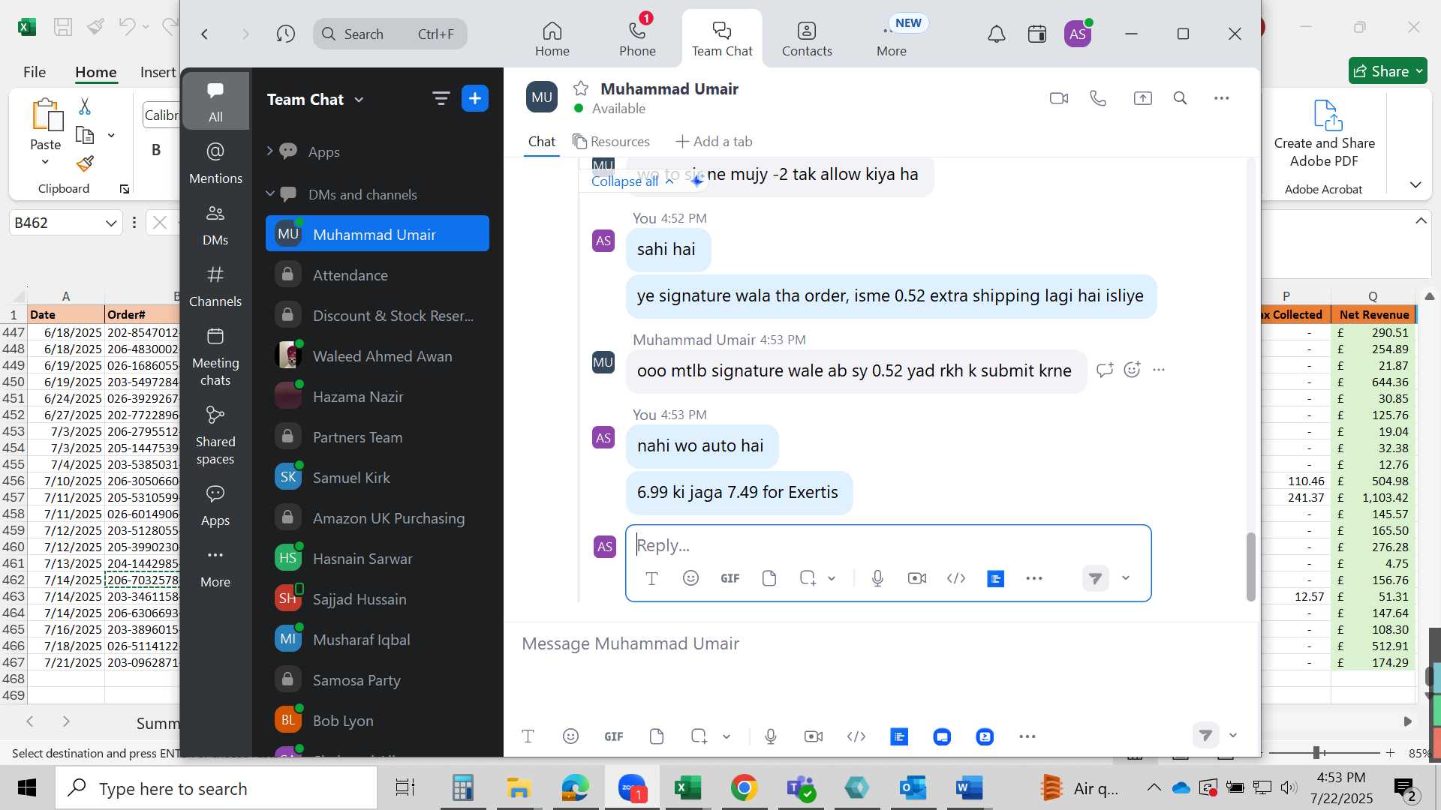Share screen from chat header icon
The width and height of the screenshot is (1441, 810).
(1142, 98)
